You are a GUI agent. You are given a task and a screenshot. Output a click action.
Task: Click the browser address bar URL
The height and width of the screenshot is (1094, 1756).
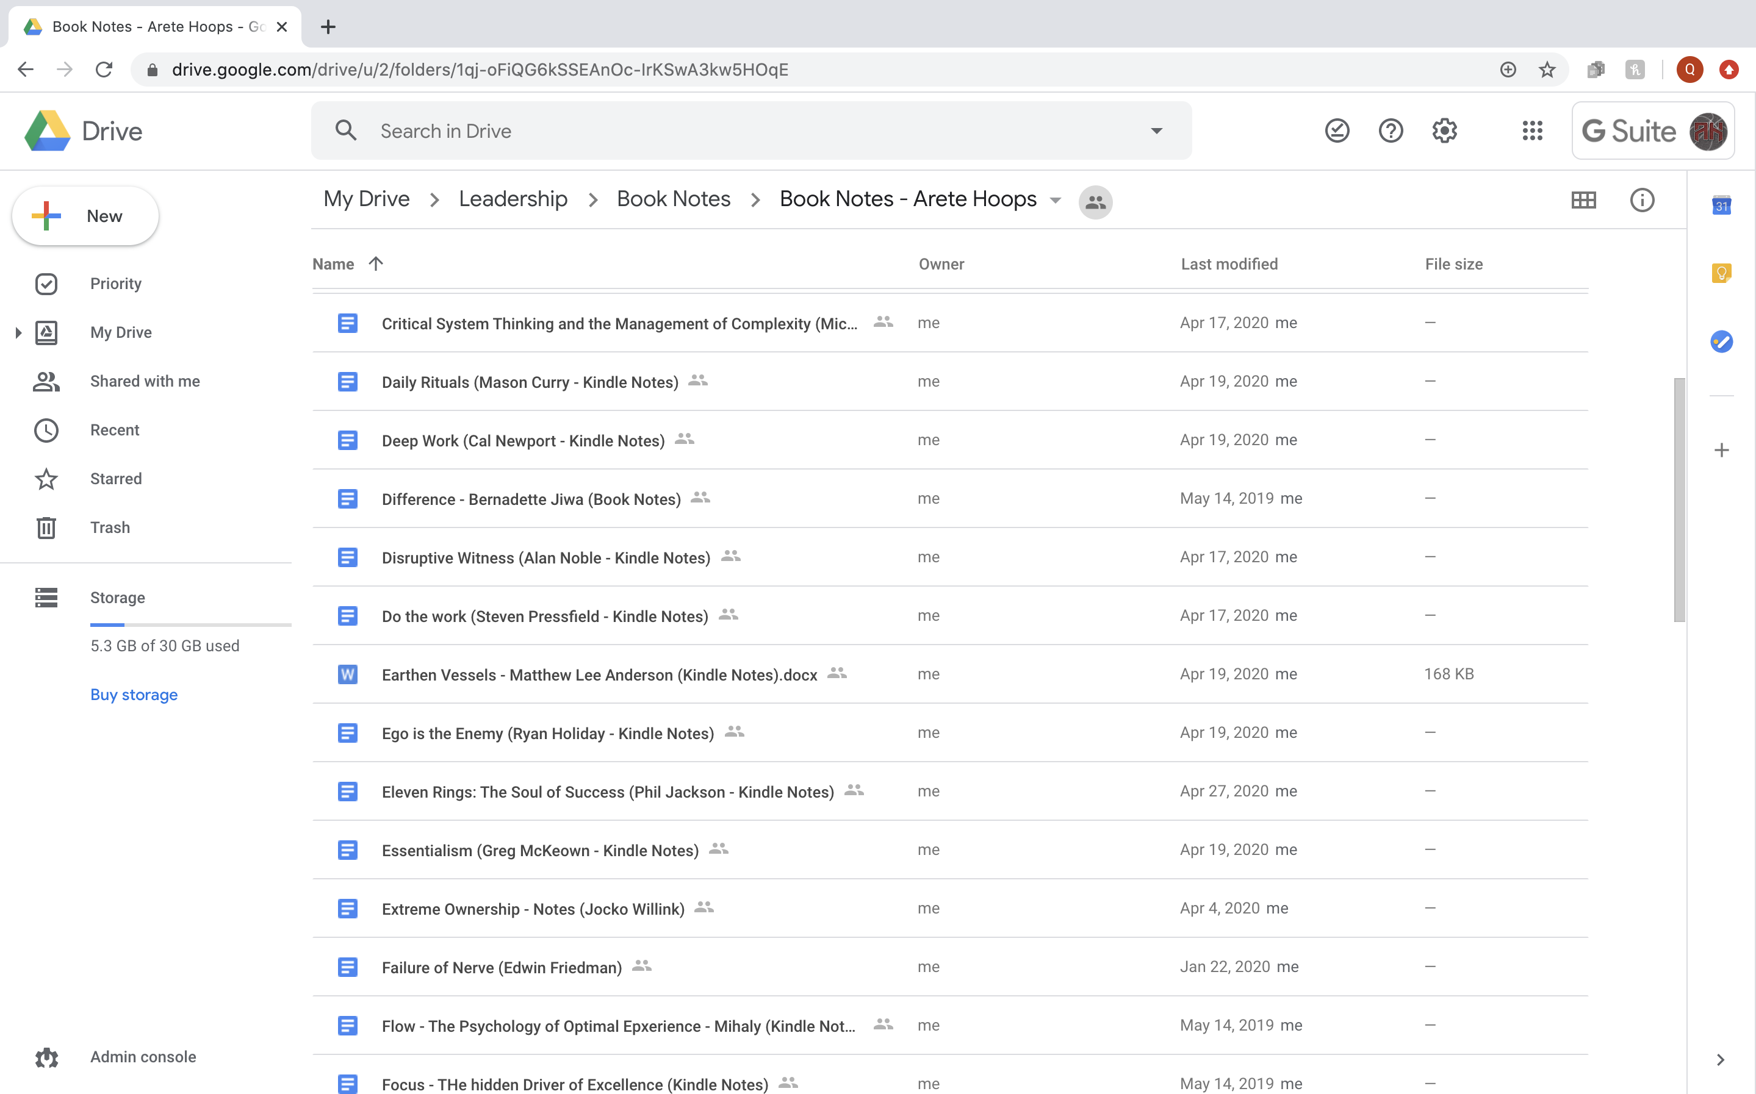480,70
